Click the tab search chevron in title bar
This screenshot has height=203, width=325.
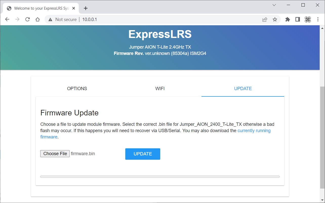pos(274,5)
